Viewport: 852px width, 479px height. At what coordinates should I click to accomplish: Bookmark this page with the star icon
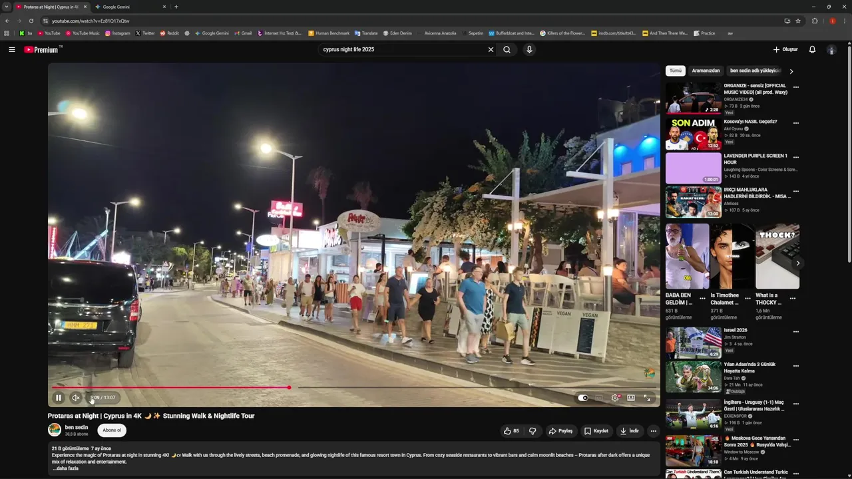798,21
